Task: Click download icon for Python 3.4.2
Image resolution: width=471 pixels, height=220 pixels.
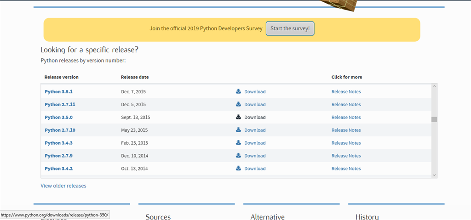Action: [239, 168]
